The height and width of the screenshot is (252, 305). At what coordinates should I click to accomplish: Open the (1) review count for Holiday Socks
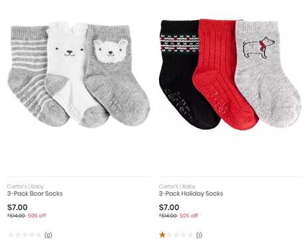199,235
